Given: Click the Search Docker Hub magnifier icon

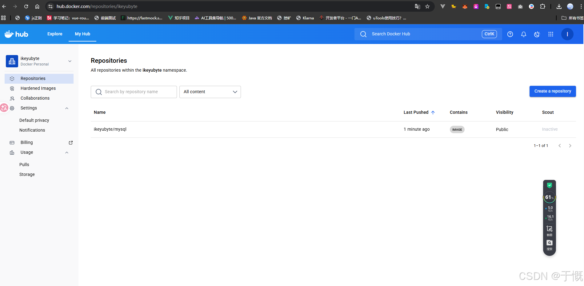Looking at the screenshot, I should [363, 34].
